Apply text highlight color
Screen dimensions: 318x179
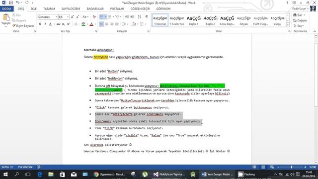tap(83, 24)
